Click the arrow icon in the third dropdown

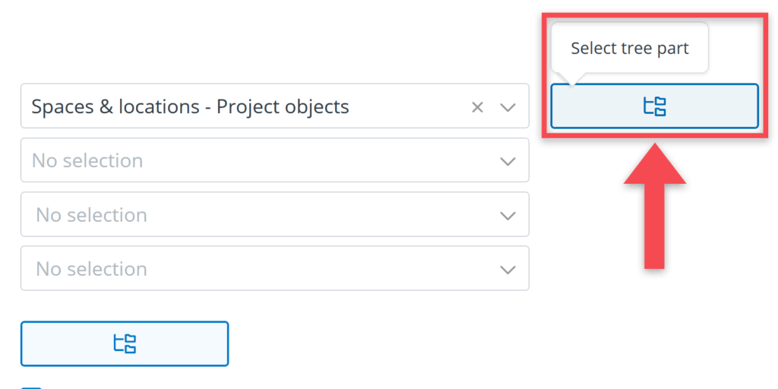pyautogui.click(x=508, y=215)
